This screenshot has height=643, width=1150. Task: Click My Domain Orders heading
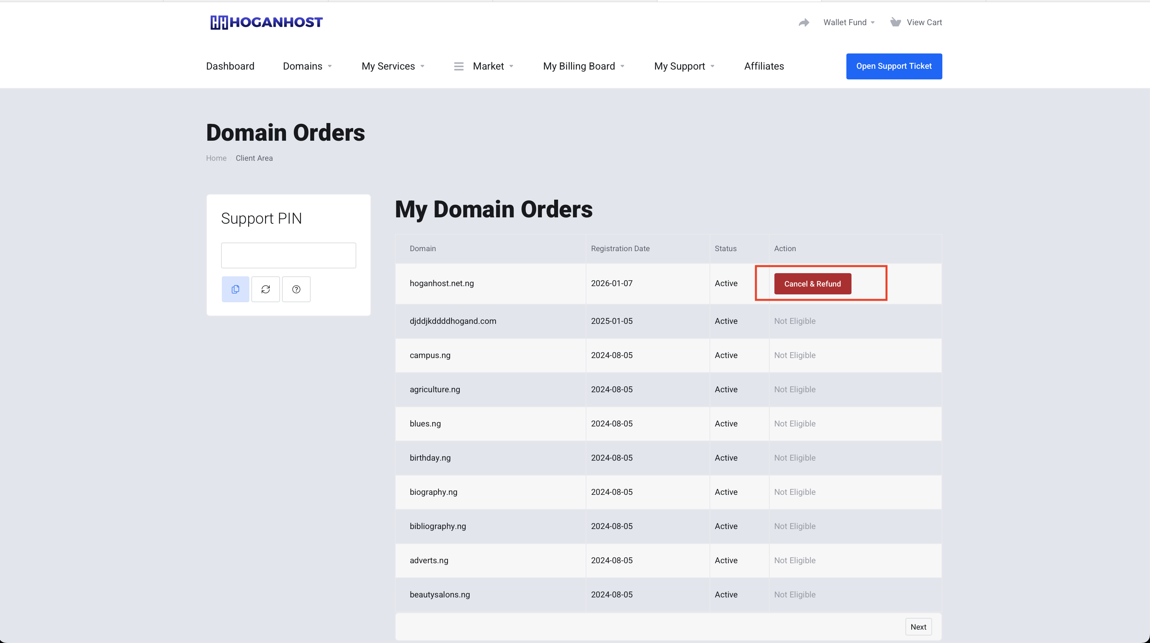494,209
